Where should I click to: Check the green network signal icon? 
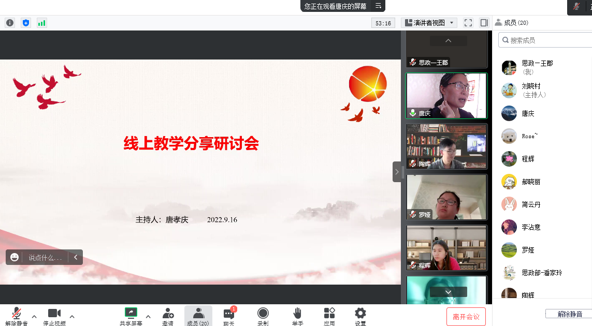pyautogui.click(x=41, y=23)
